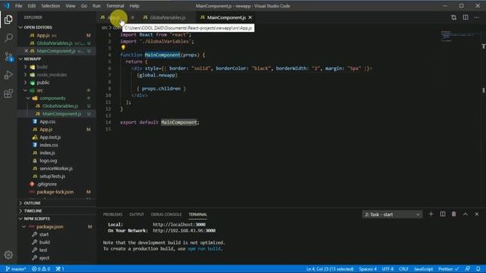Switch to the Problems panel tab
Image resolution: width=486 pixels, height=273 pixels.
pyautogui.click(x=113, y=214)
